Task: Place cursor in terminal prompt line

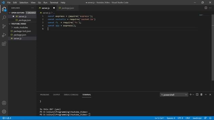Action: (65, 115)
